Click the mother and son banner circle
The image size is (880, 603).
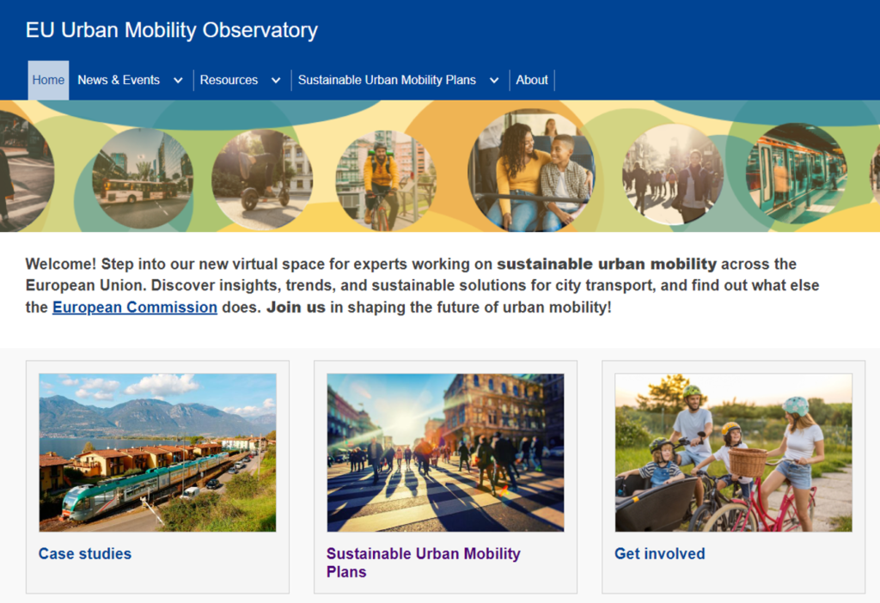(532, 171)
